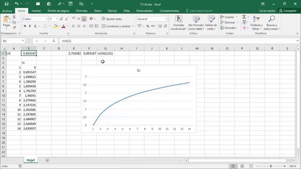Enable Ajustar texto wrap text
The height and width of the screenshot is (169, 301).
pyautogui.click(x=112, y=19)
